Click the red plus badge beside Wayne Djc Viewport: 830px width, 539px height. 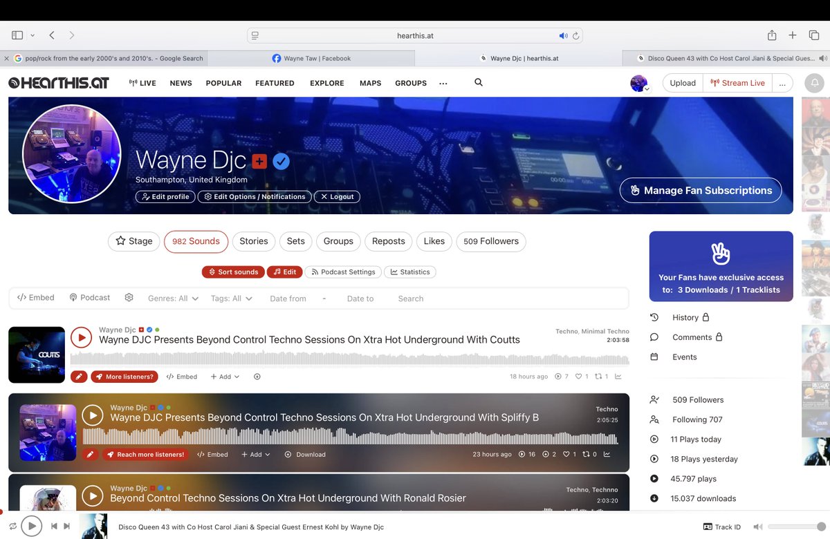point(259,162)
